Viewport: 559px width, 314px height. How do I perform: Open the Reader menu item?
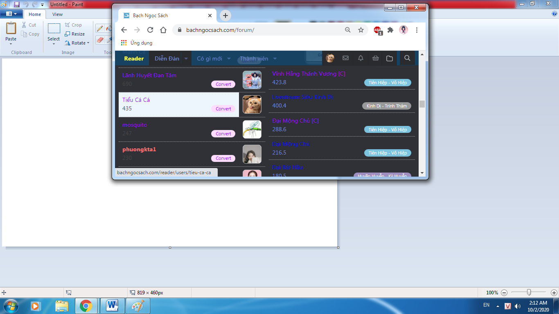pos(134,58)
